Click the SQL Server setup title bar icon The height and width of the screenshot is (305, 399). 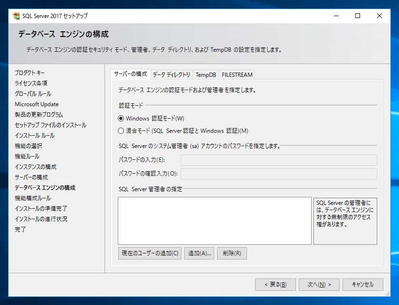pos(16,16)
